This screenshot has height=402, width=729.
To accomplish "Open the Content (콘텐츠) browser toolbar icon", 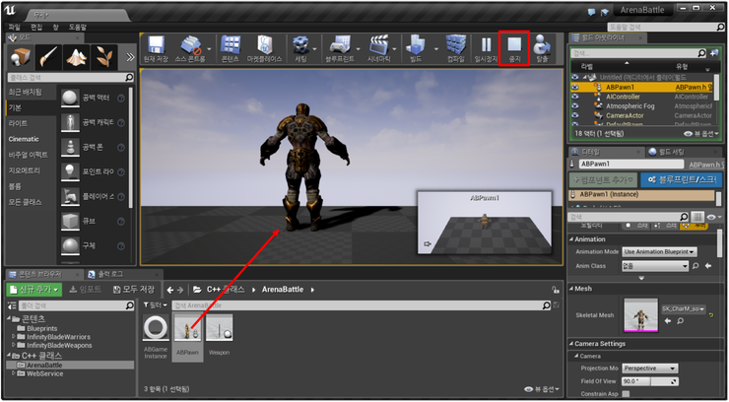I will pyautogui.click(x=231, y=45).
